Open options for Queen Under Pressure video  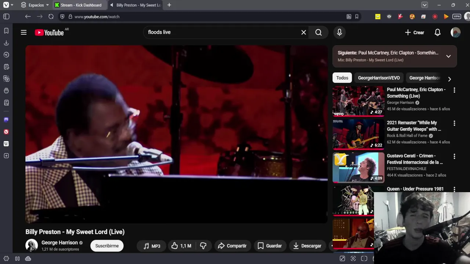tap(454, 189)
